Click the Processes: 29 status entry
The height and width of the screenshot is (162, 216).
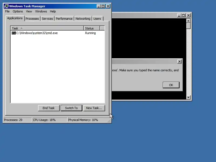(18, 120)
